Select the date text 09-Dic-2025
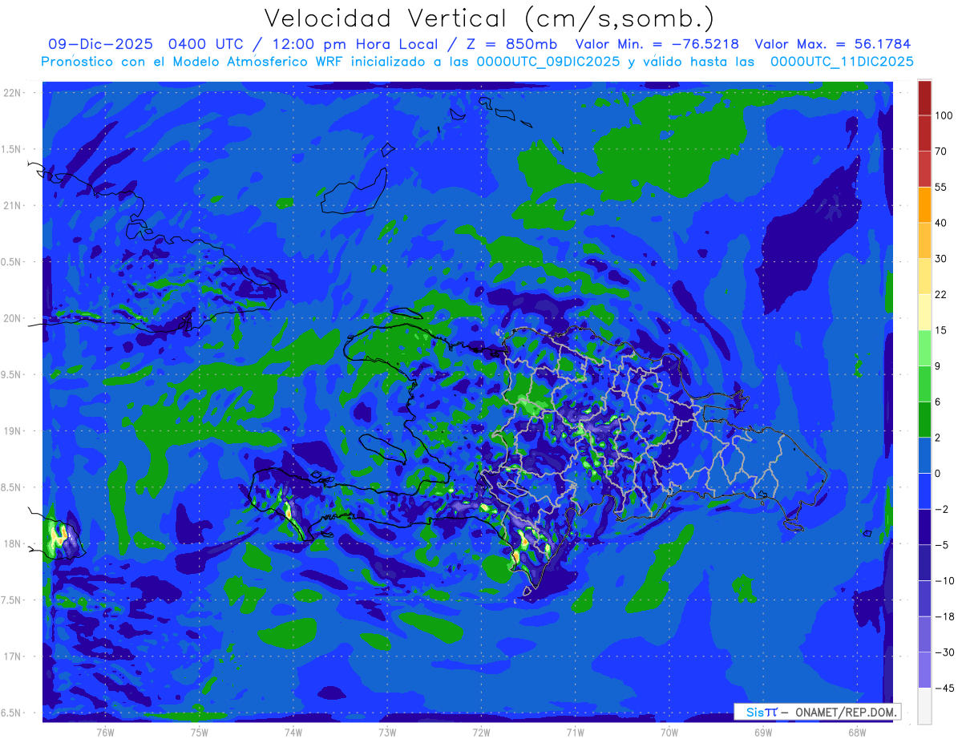This screenshot has width=962, height=743. pos(100,44)
